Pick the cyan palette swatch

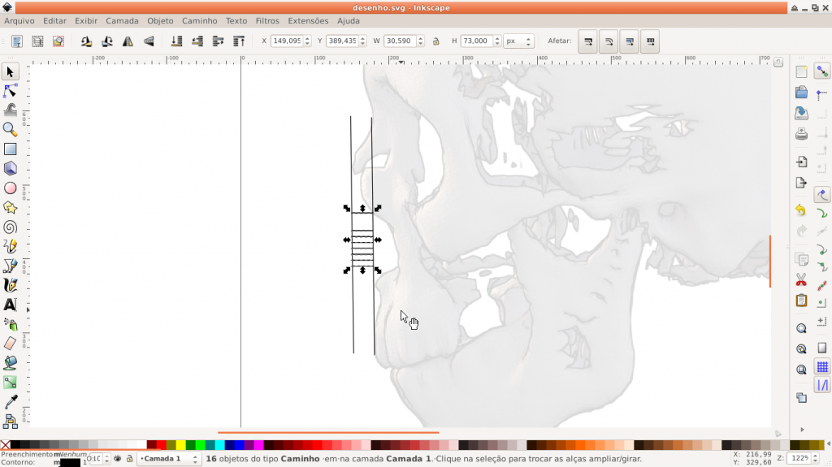(x=219, y=445)
